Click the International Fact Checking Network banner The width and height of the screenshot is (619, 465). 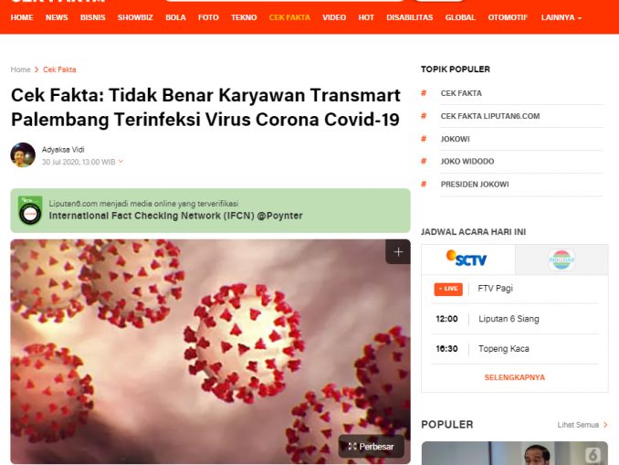pos(210,210)
